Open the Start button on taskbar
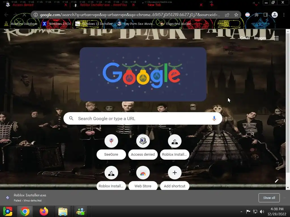290x217 pixels. click(8, 211)
